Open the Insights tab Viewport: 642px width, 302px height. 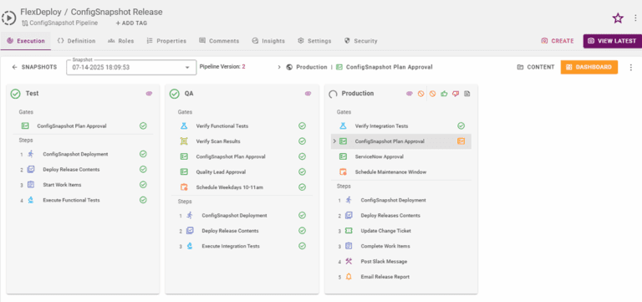coord(268,41)
